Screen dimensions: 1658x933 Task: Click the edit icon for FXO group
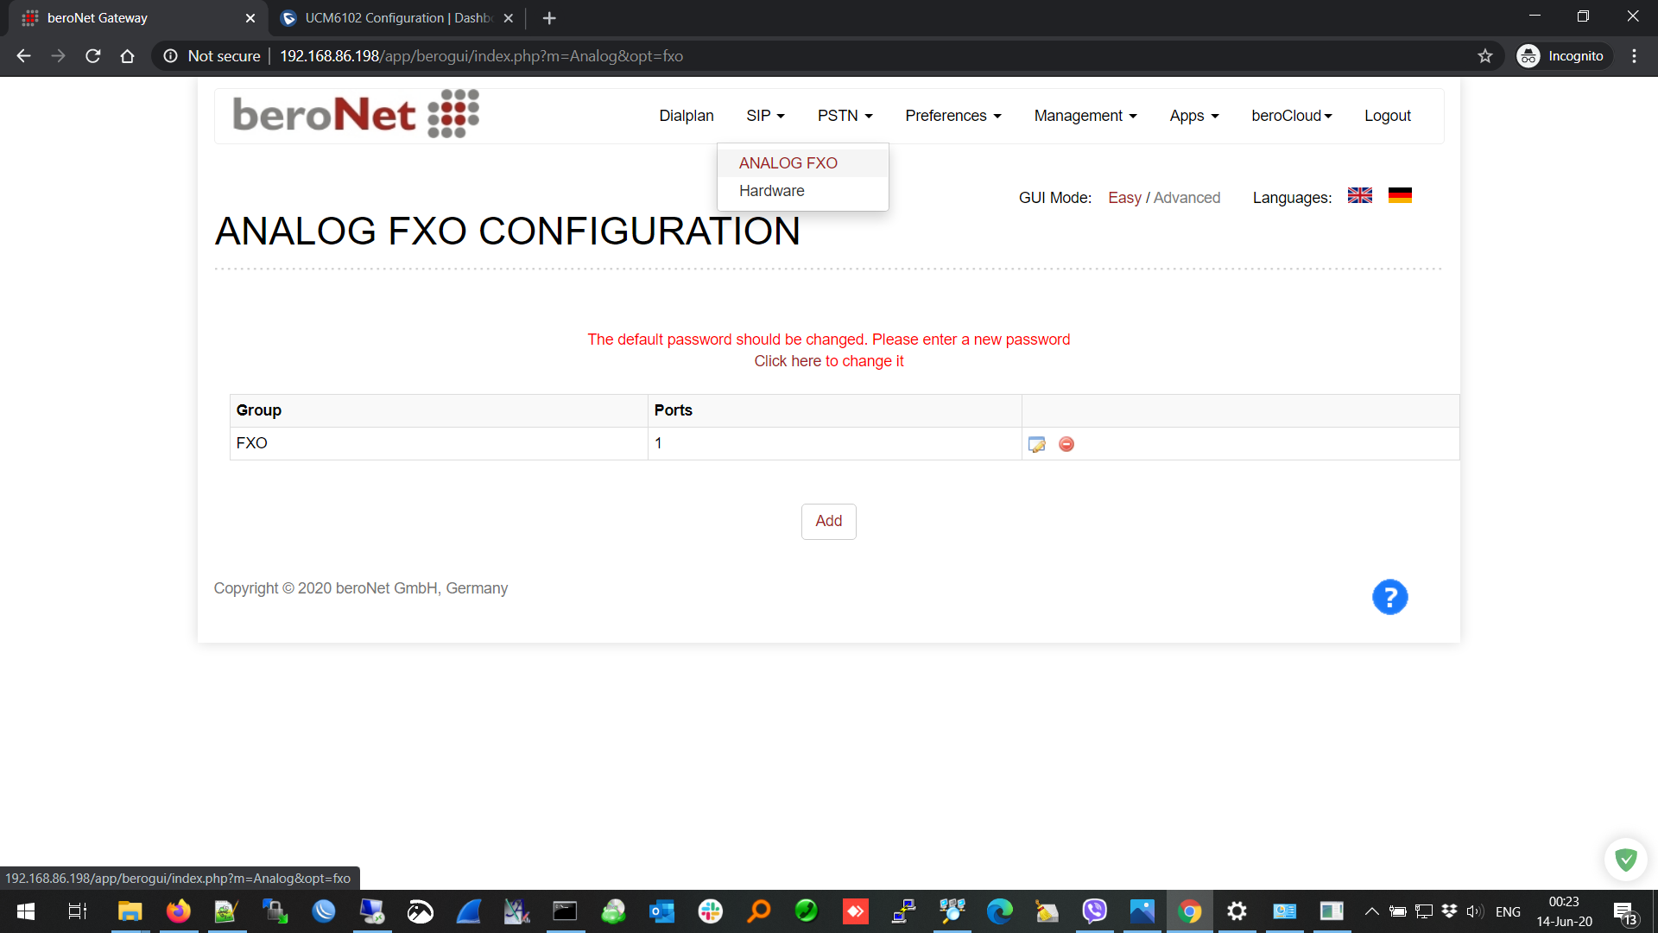point(1037,444)
